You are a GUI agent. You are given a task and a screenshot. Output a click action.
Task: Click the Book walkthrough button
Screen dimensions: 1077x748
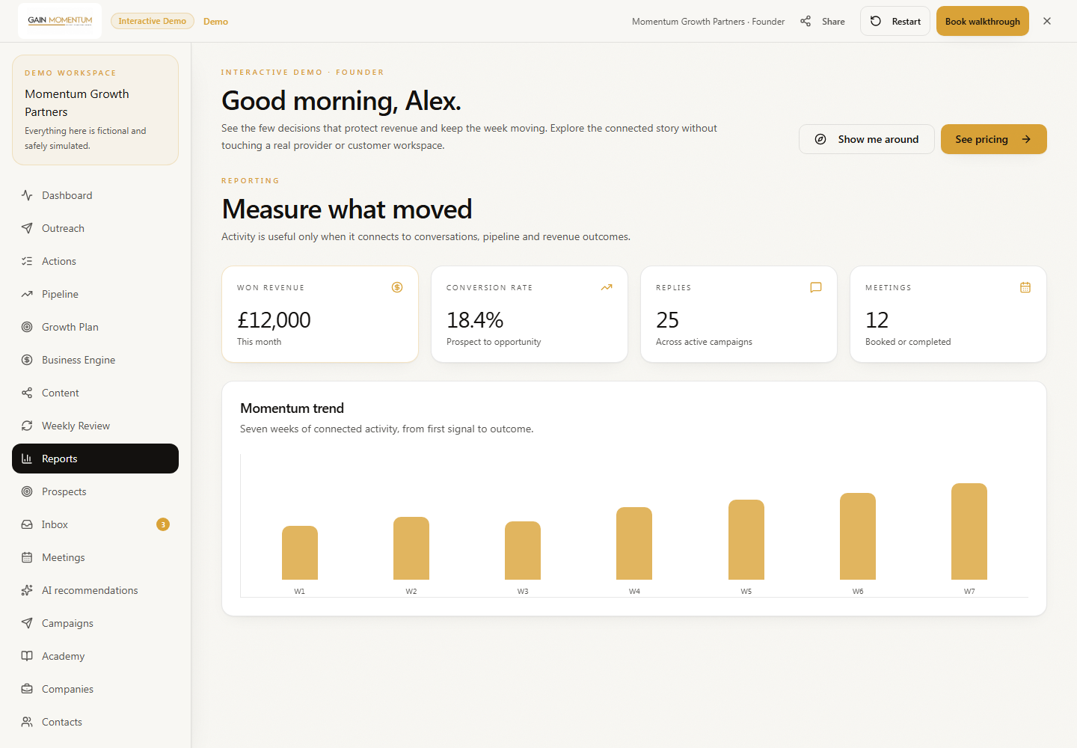983,21
